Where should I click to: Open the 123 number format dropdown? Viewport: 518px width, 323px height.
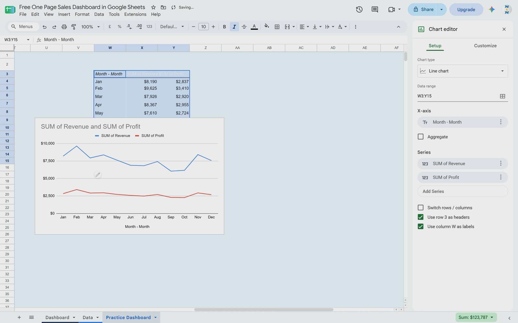149,27
